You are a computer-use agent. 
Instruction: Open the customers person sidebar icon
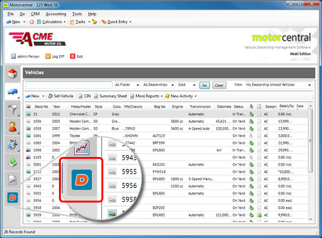coord(13,127)
